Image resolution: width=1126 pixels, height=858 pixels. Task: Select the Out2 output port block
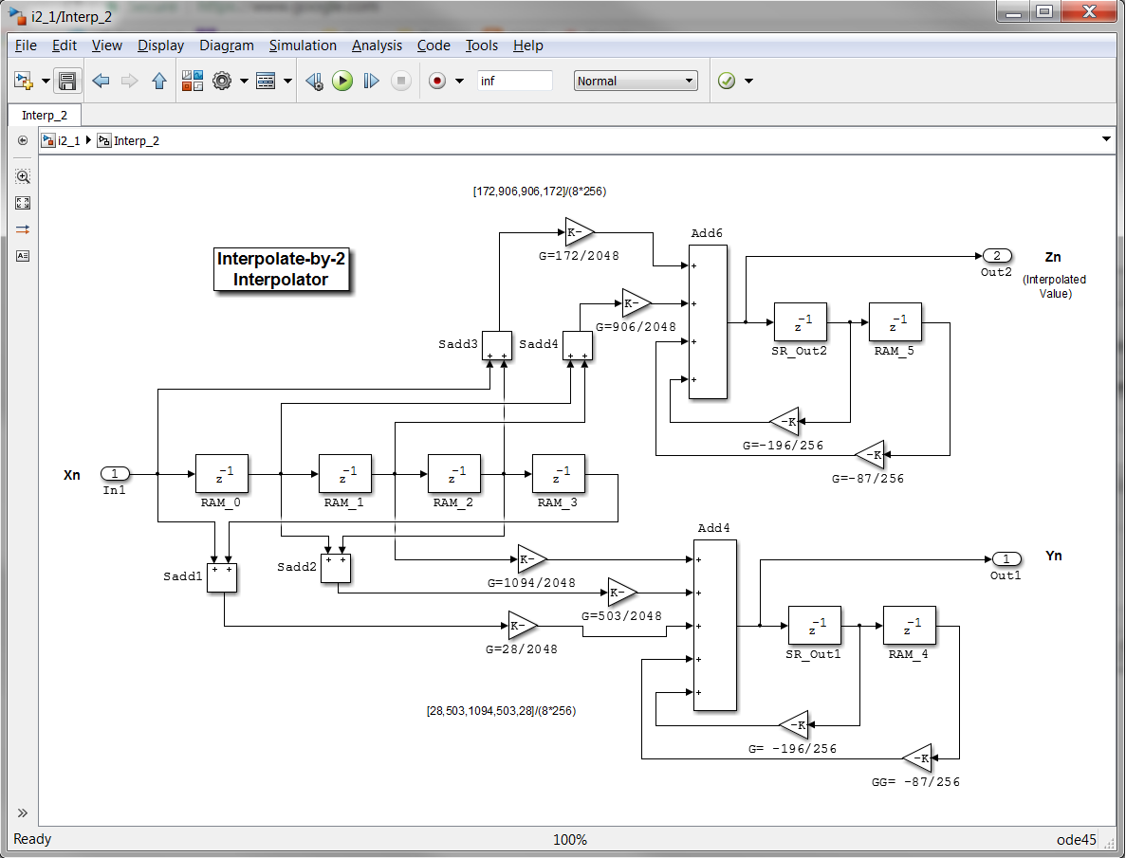(x=997, y=256)
